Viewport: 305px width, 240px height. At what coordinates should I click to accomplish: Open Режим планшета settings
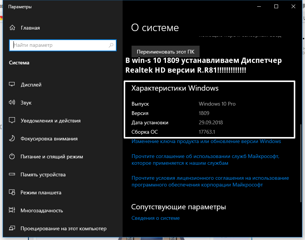[x=41, y=192]
